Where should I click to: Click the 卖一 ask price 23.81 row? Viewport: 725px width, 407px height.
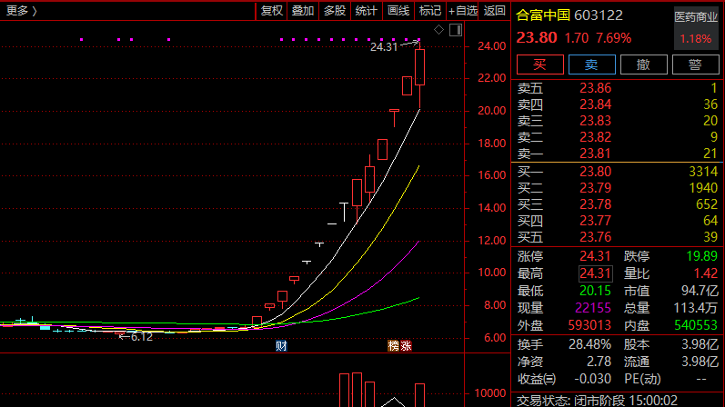[x=618, y=153]
